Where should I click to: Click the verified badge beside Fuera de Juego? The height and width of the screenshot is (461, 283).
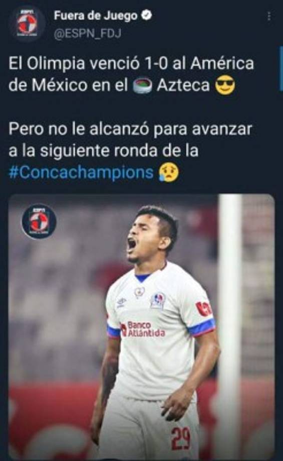coord(147,15)
